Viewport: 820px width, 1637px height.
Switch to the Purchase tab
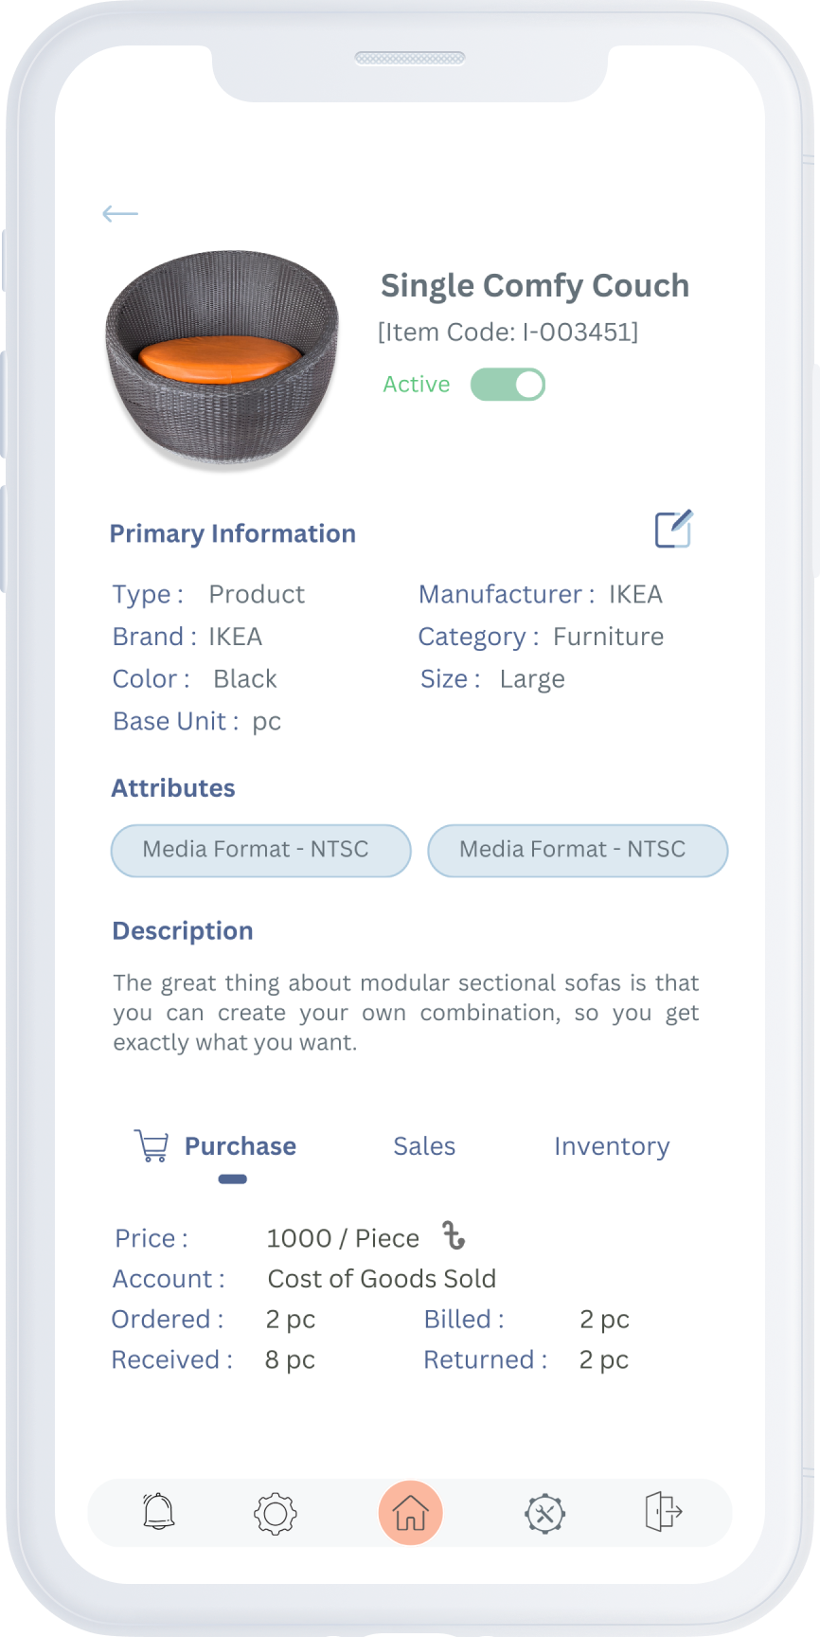point(240,1146)
